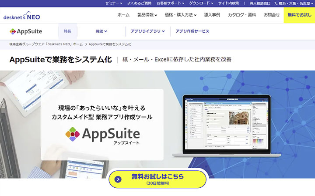Click the AppSuite logo in the sub navigation
The width and height of the screenshot is (315, 196).
pyautogui.click(x=26, y=31)
